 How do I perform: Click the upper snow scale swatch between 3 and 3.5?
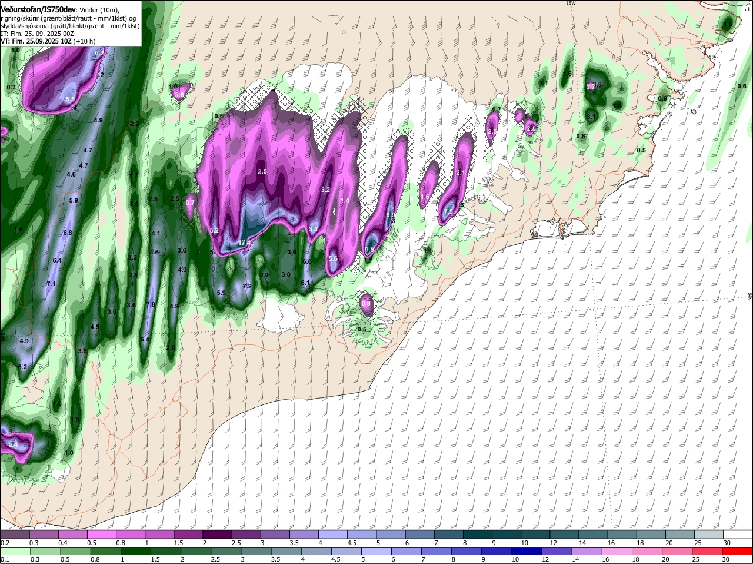point(275,535)
